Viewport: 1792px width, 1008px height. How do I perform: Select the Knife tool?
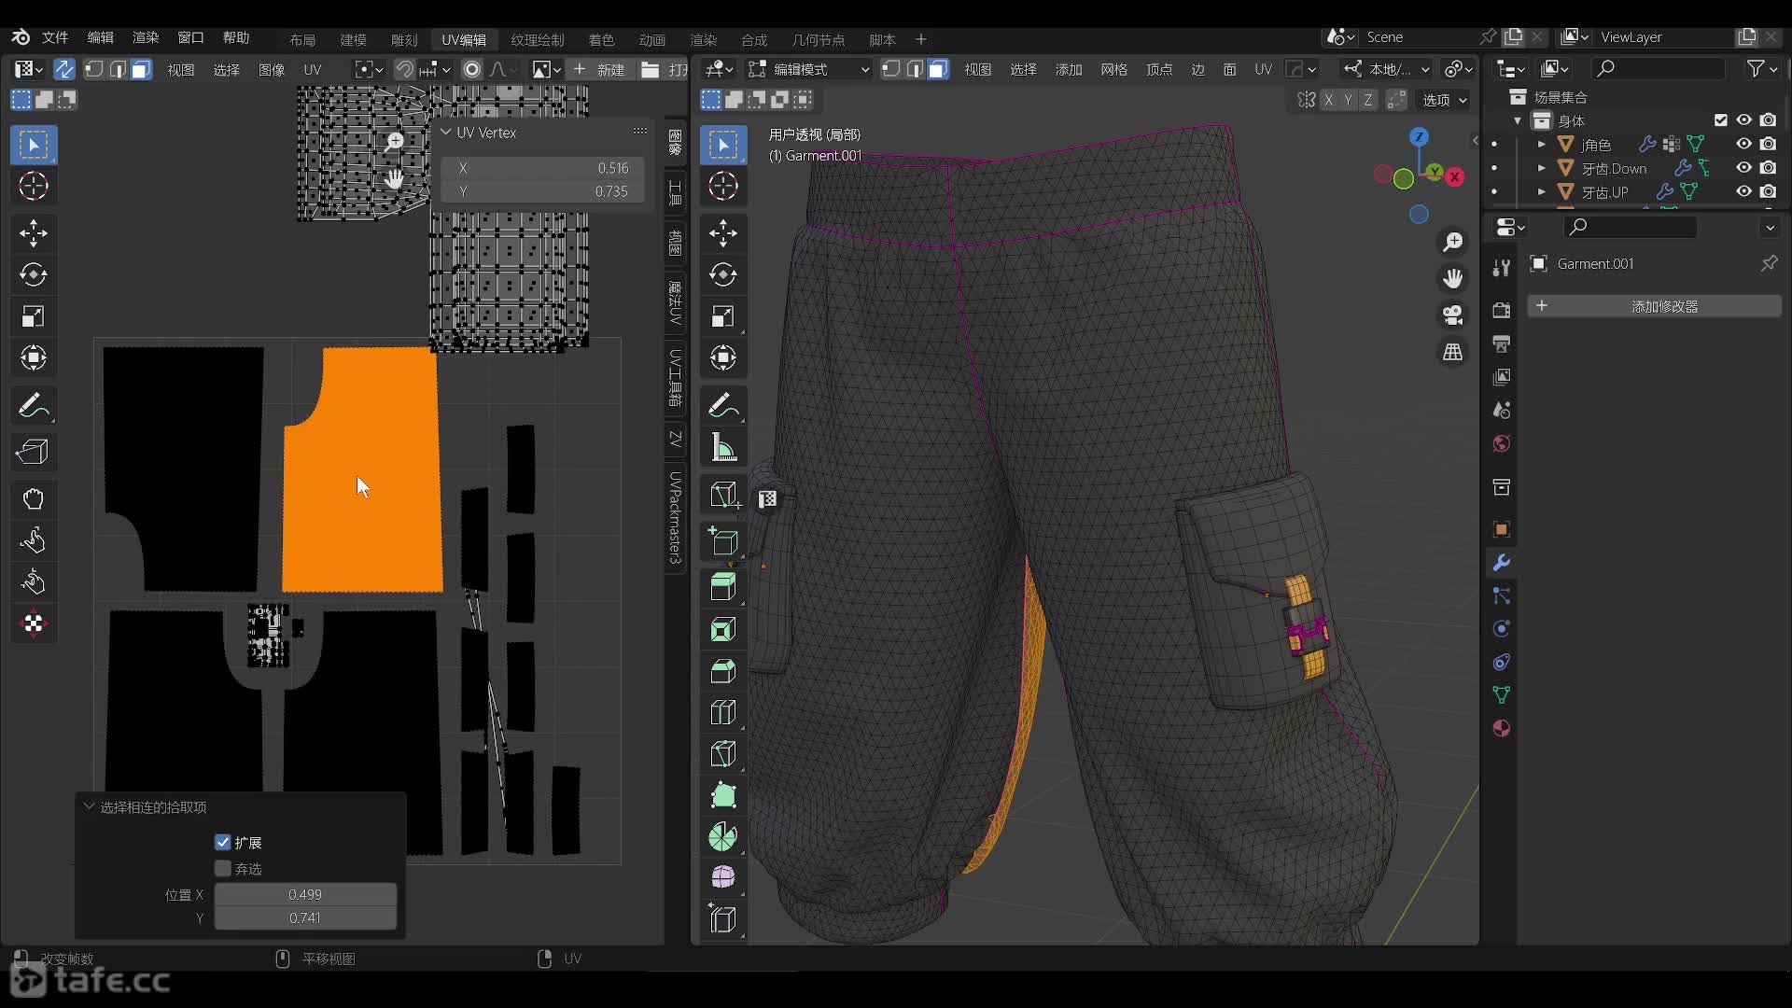point(723,753)
